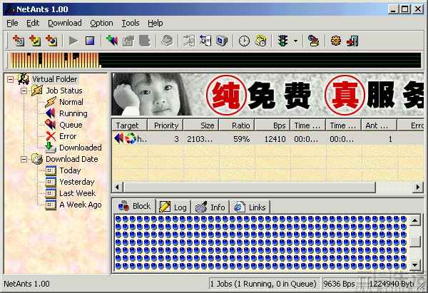Screen dimensions: 428x293
Task: Select Last Week under Download Date
Action: pyautogui.click(x=78, y=193)
